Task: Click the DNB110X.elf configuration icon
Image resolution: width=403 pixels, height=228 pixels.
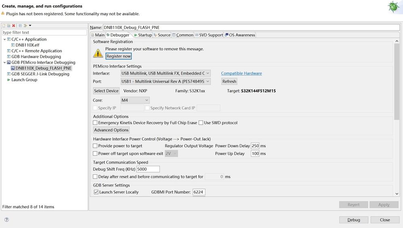Action: tap(13, 45)
